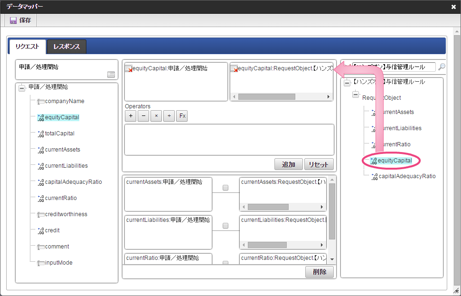Click delete icon on equityCapital:申請/処理開始 box

tap(129, 69)
